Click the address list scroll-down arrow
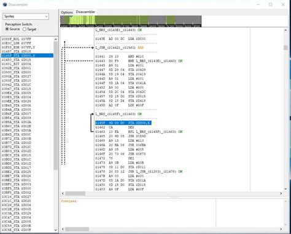The height and width of the screenshot is (234, 291). [x=56, y=230]
